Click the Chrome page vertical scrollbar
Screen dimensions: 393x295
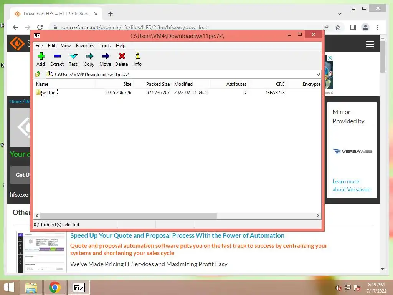[x=383, y=57]
